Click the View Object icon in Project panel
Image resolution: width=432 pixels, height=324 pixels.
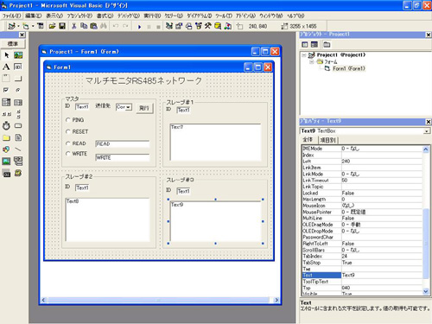[314, 44]
